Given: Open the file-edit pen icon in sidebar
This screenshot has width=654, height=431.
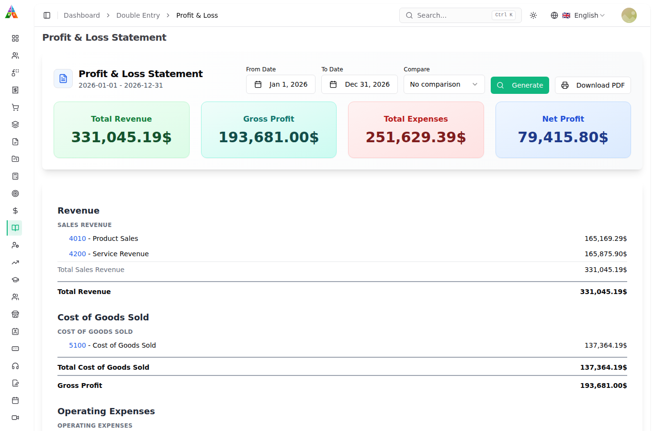Looking at the screenshot, I should [15, 383].
